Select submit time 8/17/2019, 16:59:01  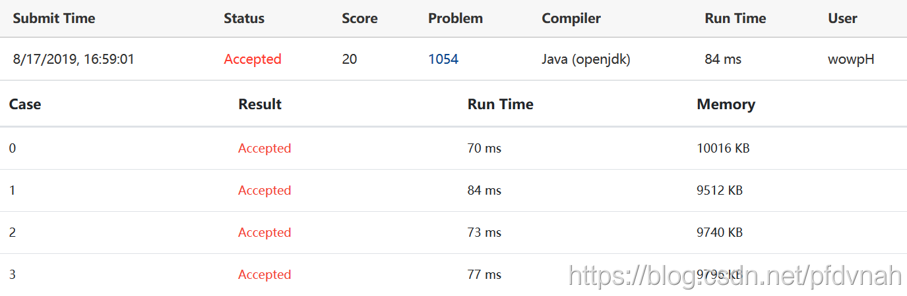click(74, 59)
